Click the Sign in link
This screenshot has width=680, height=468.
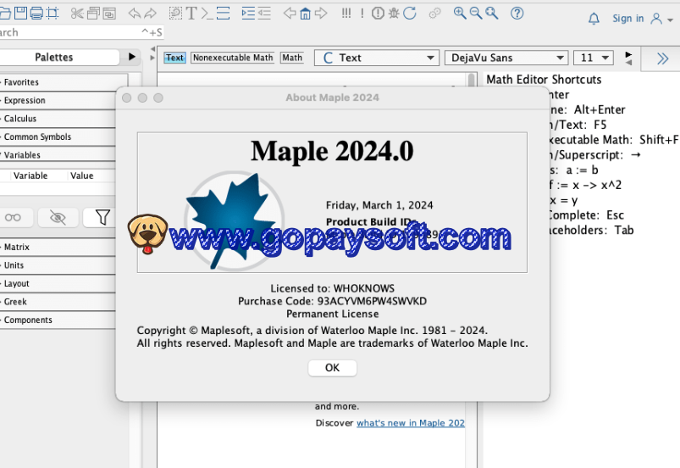(628, 19)
